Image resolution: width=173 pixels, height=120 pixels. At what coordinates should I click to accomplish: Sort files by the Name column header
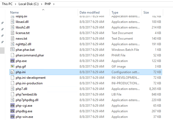pos(14,13)
